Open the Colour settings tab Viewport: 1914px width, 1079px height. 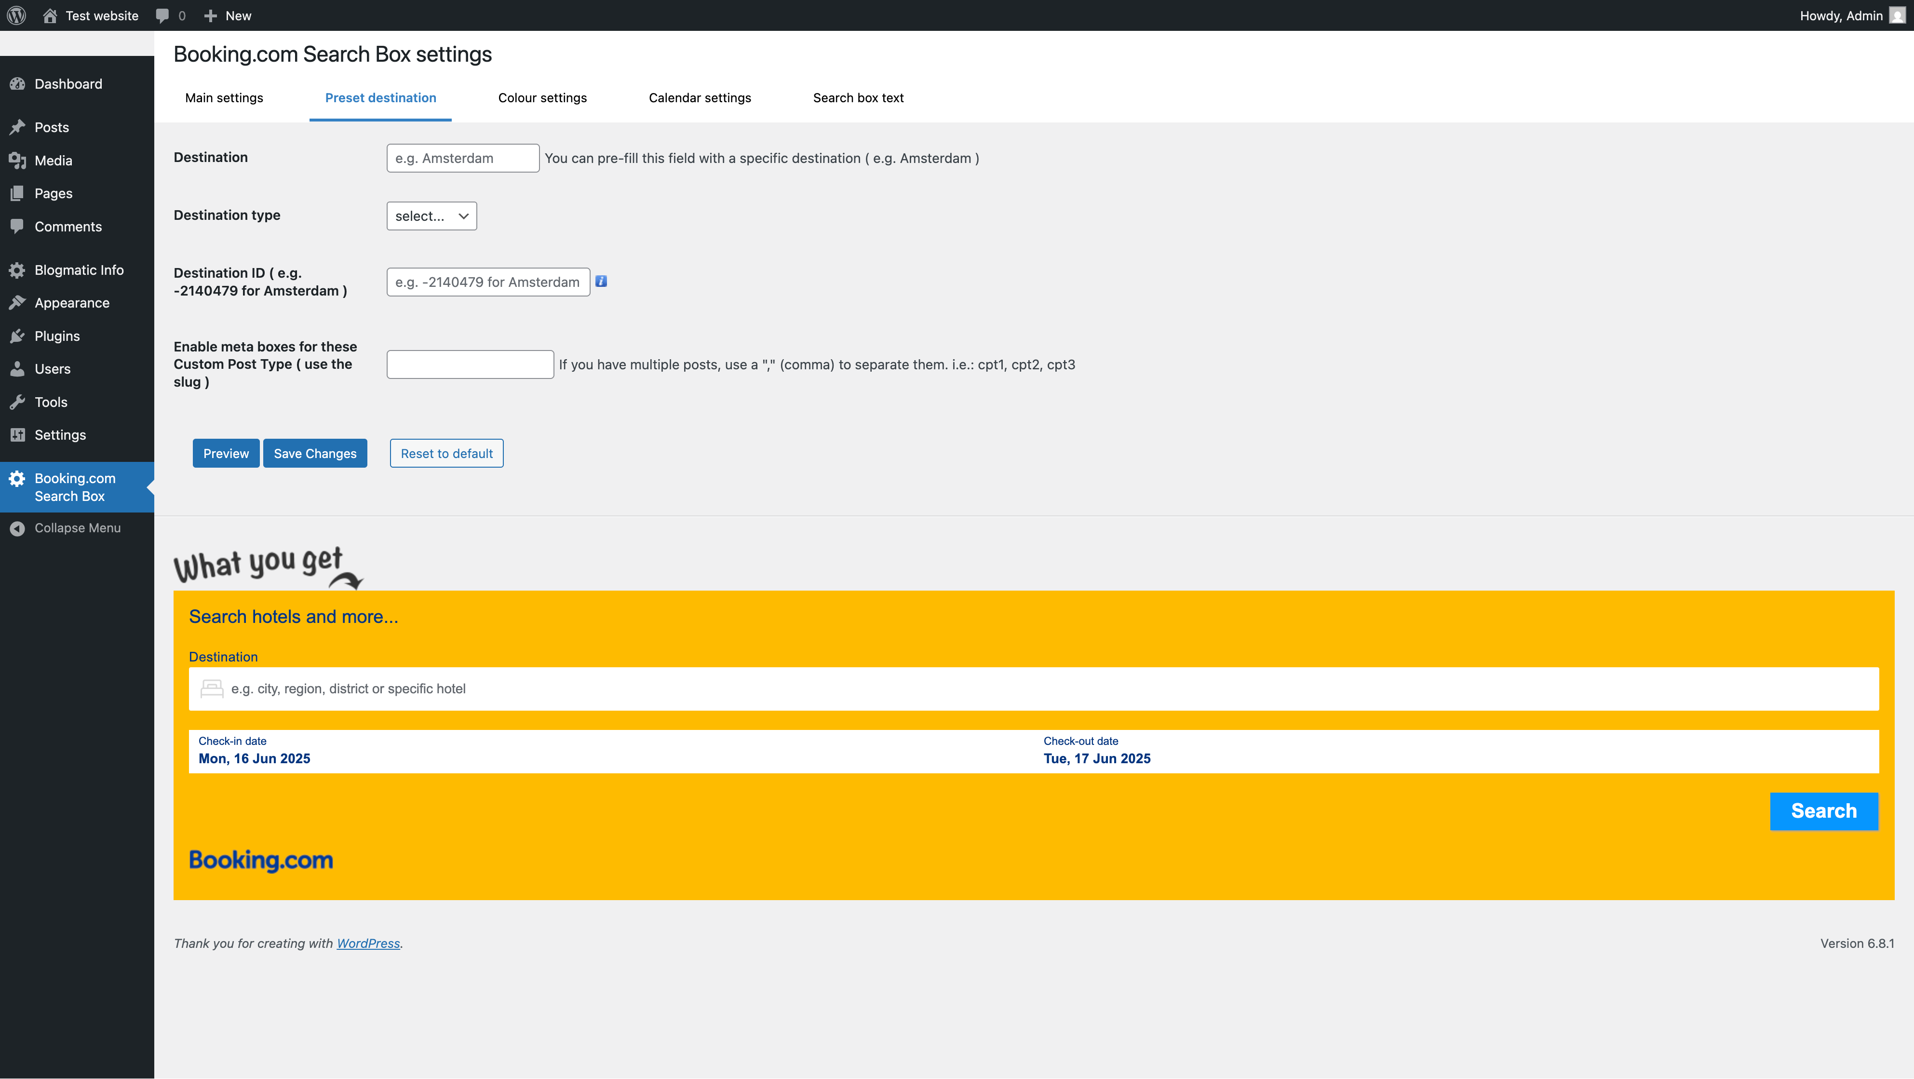(542, 98)
